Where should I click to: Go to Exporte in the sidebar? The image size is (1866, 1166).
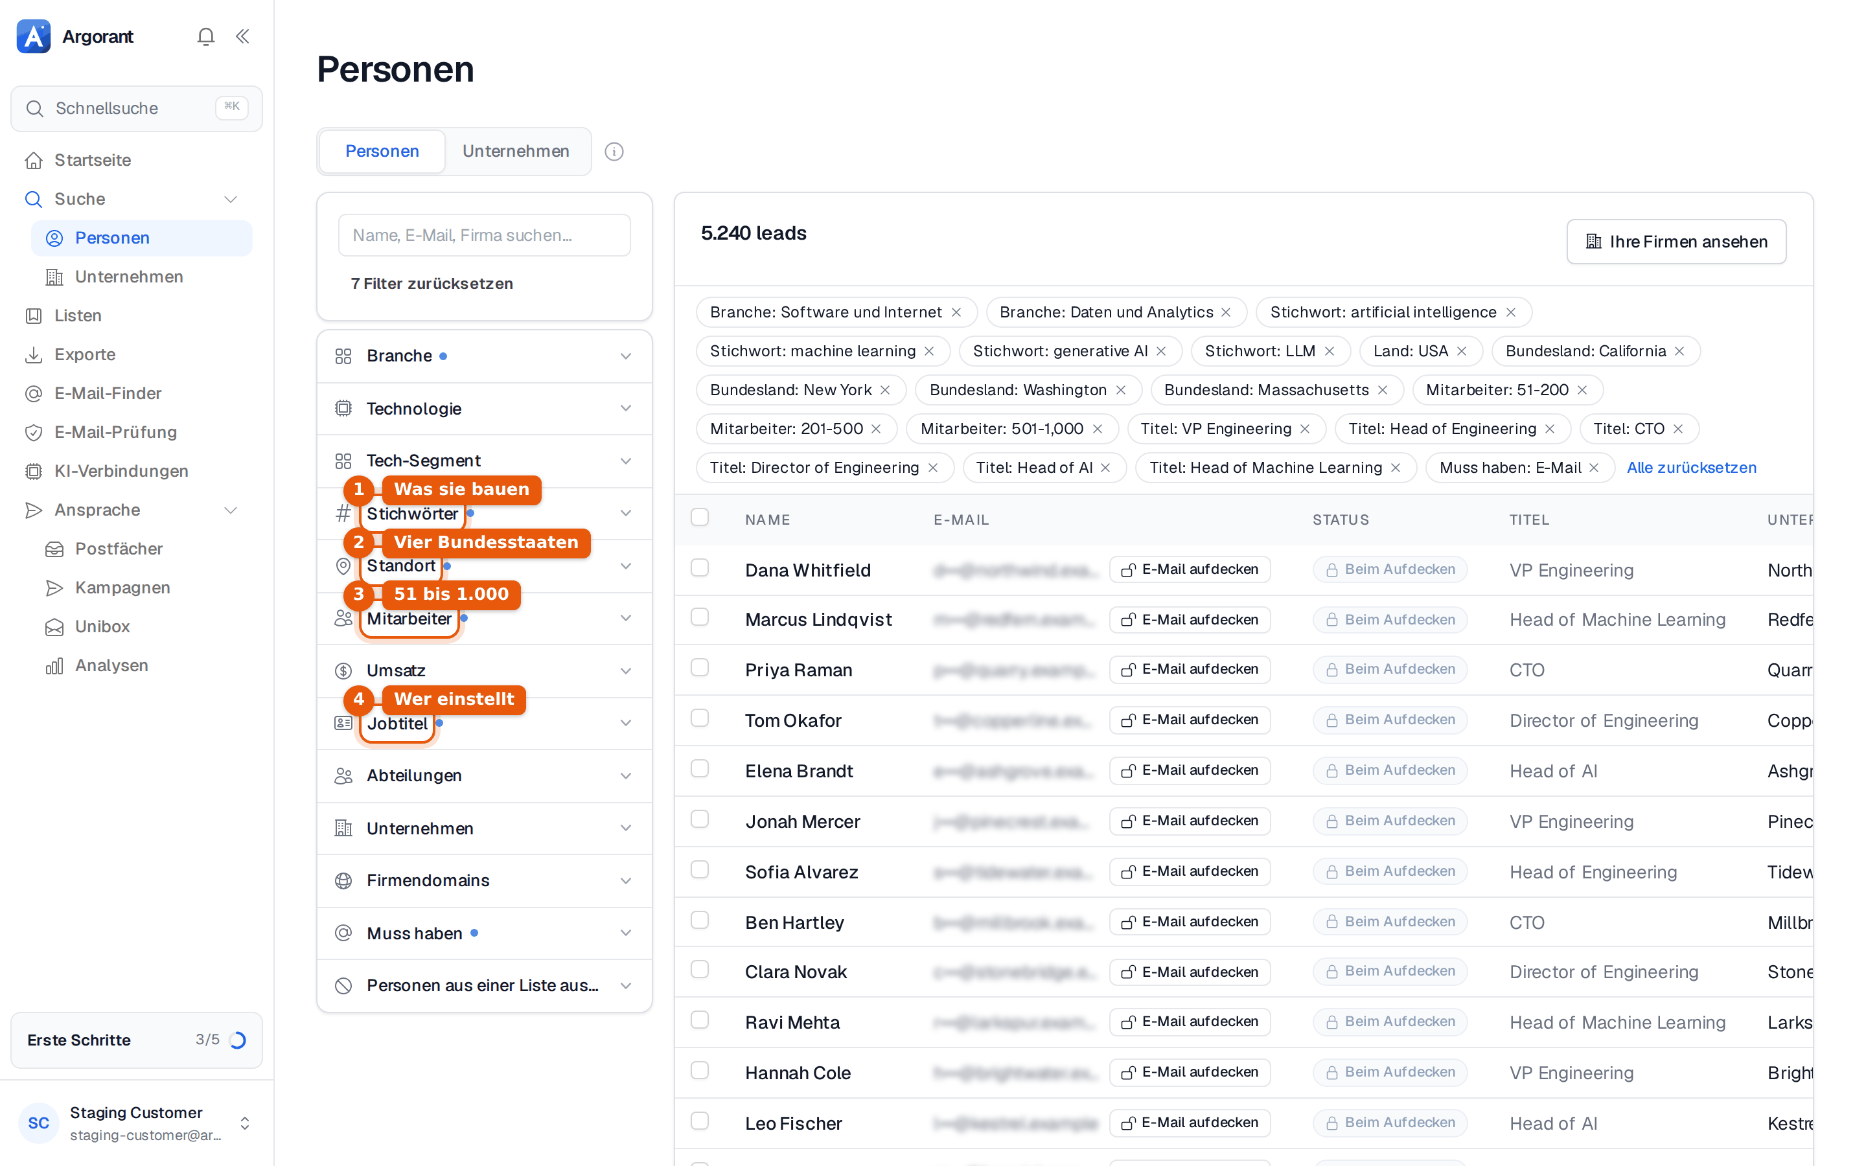tap(137, 354)
